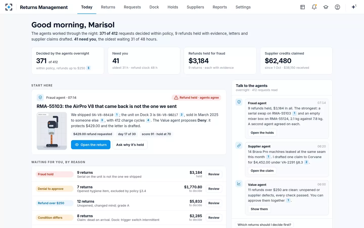The image size is (364, 228).
Task: Open the AirPro V8 dock scan thumbnail
Action: tap(52, 131)
